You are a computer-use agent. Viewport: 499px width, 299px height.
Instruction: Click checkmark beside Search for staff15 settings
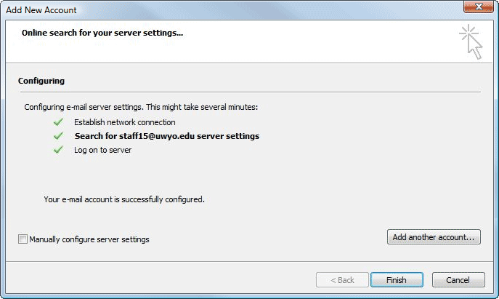click(58, 136)
